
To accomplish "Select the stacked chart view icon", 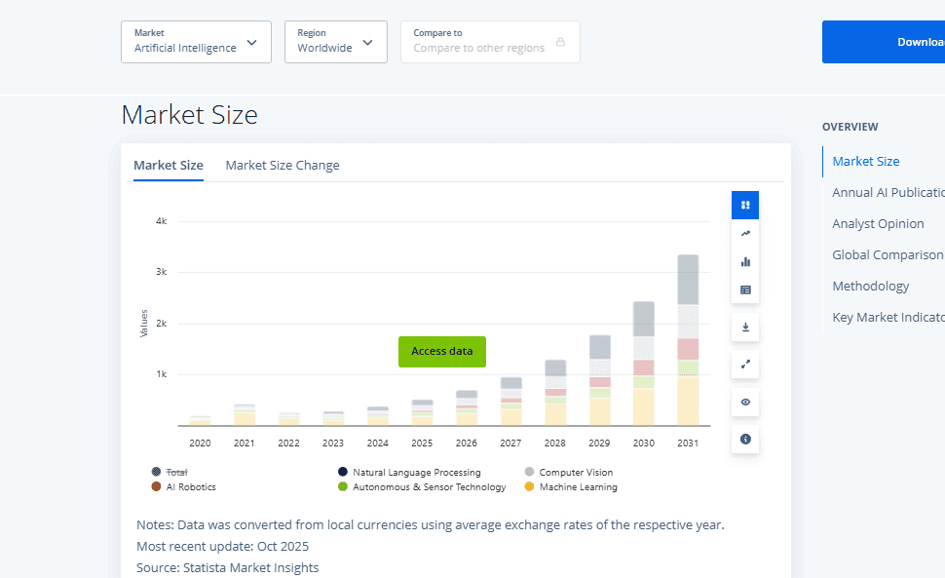I will click(x=745, y=205).
